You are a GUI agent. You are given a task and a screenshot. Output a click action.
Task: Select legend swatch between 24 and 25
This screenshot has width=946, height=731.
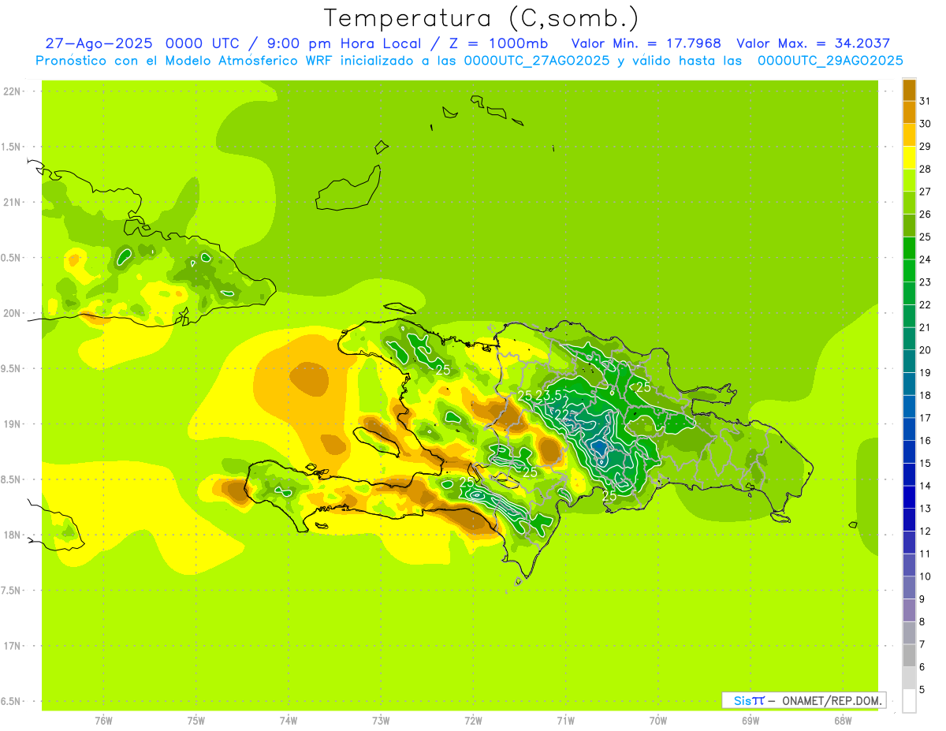tap(909, 248)
